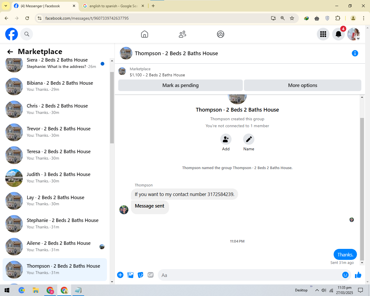Add people to the group chat

point(226,139)
